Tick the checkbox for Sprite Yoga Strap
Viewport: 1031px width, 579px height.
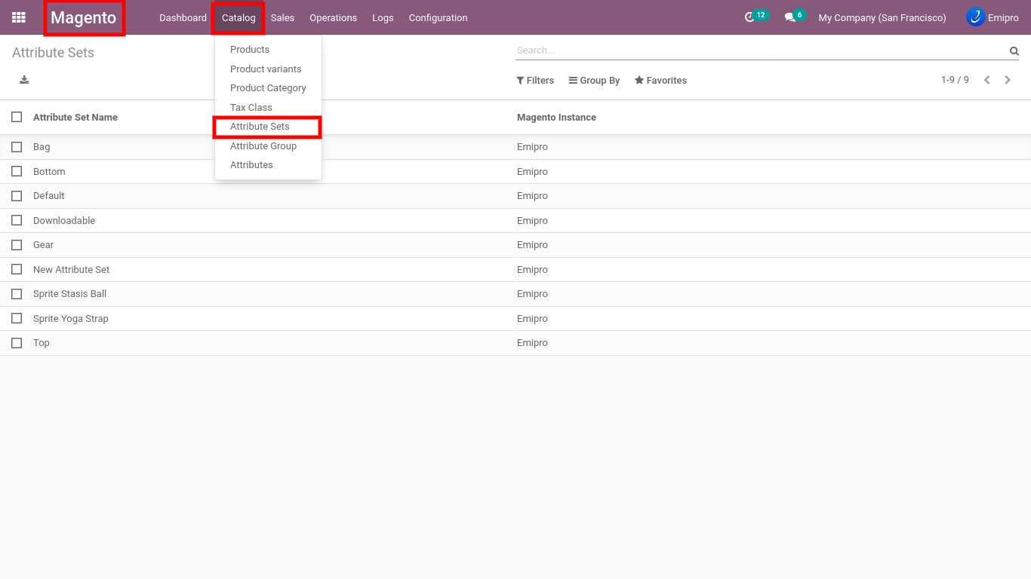[17, 318]
